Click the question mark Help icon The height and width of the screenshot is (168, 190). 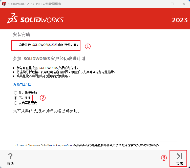pos(10,156)
